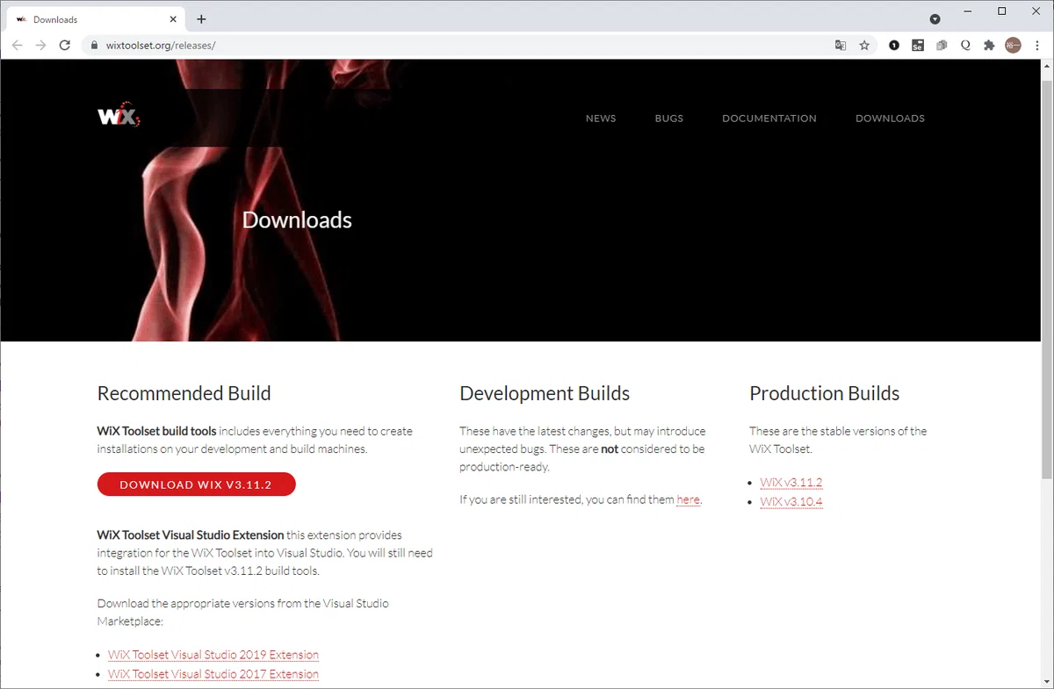Click the gray copy-pages extension icon
The height and width of the screenshot is (689, 1054).
[942, 45]
